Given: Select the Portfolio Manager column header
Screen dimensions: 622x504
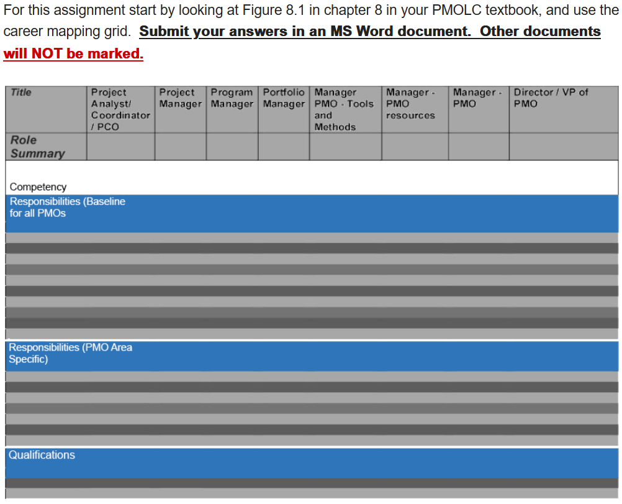Looking at the screenshot, I should [282, 99].
